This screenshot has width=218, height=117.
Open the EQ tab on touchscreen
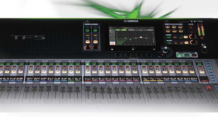[118, 30]
